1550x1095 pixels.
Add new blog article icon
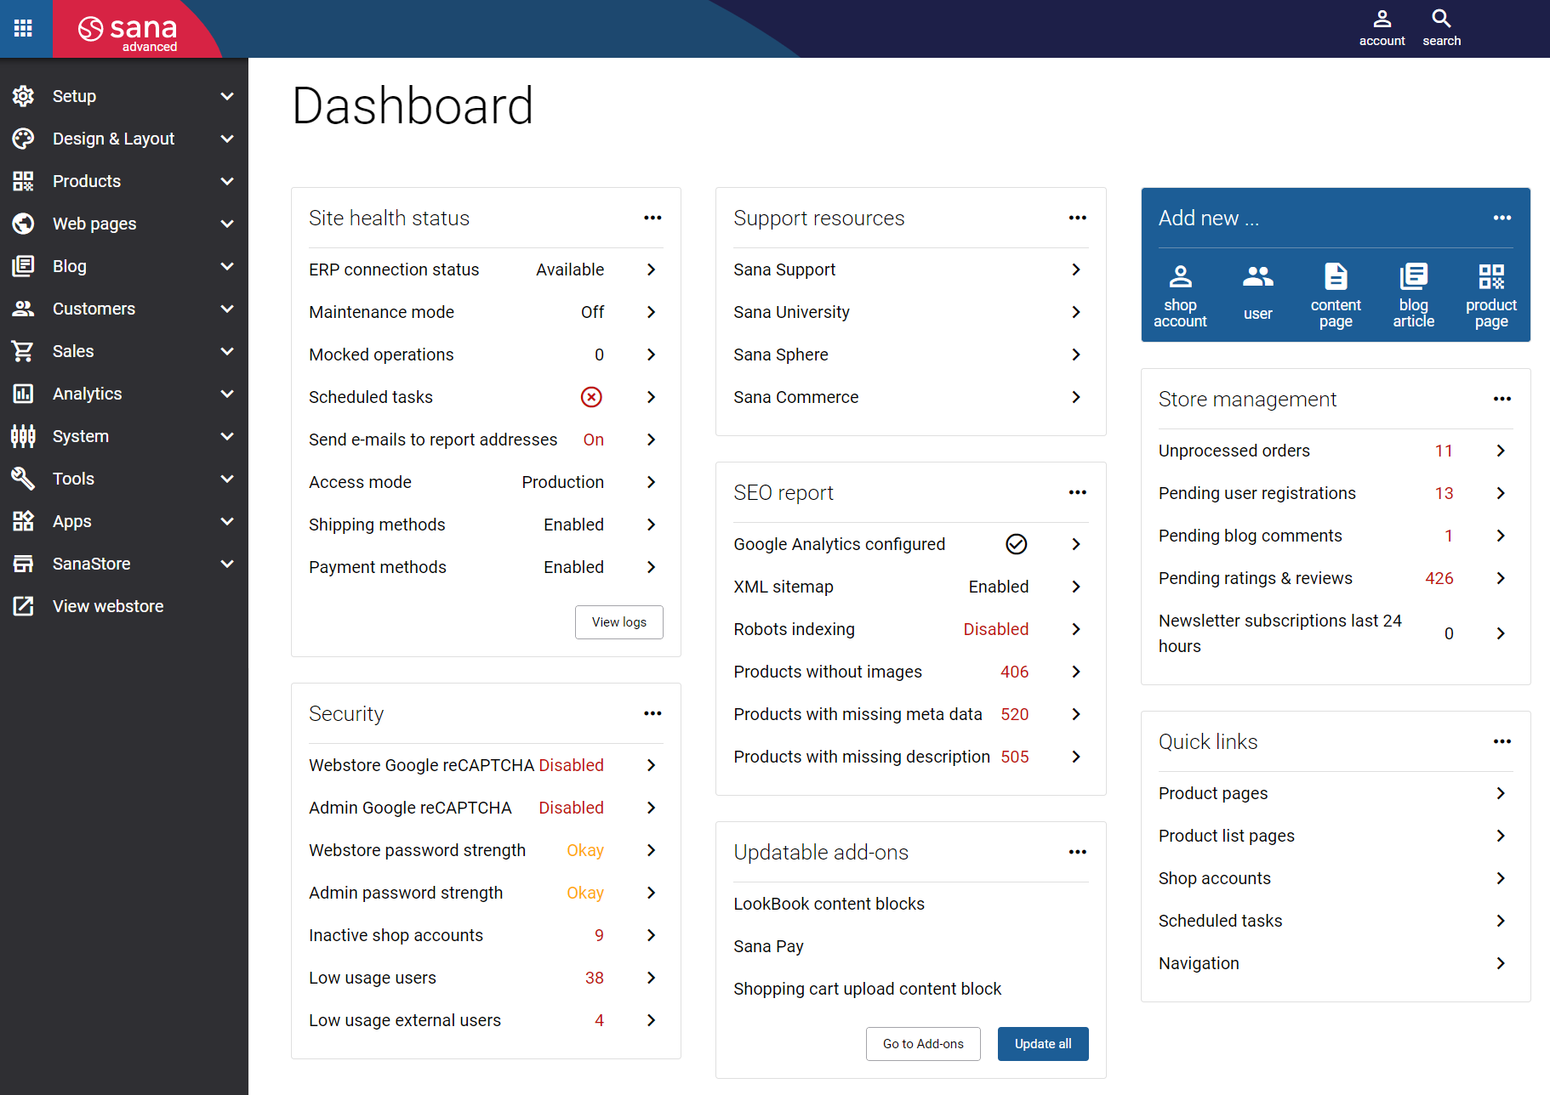1414,276
